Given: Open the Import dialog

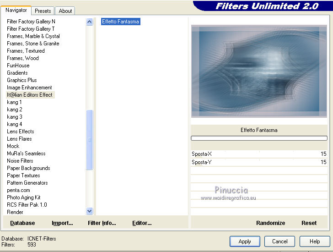Looking at the screenshot, I should (62, 223).
